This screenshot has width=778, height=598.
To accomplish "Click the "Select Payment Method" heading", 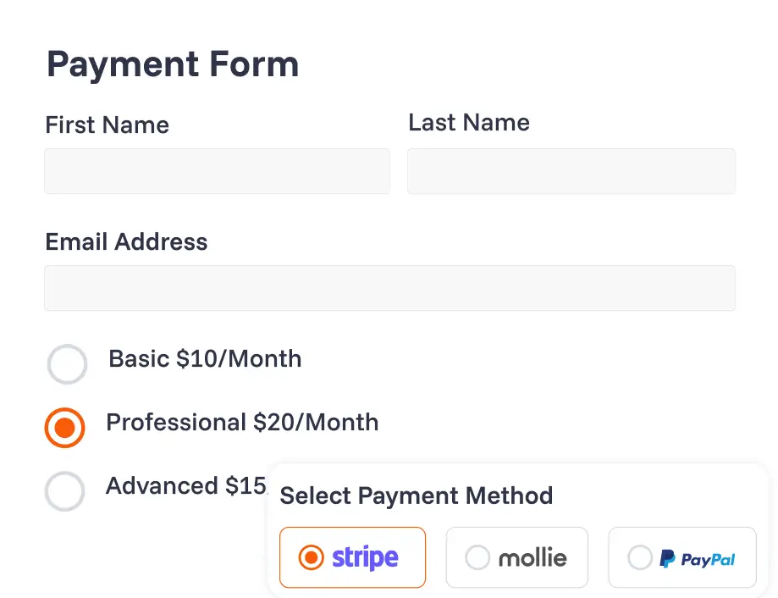I will click(x=417, y=496).
